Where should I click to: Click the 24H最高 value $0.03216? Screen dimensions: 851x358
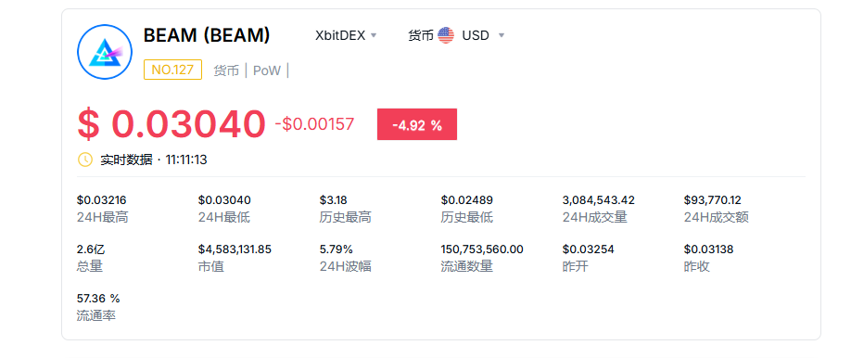tap(101, 200)
